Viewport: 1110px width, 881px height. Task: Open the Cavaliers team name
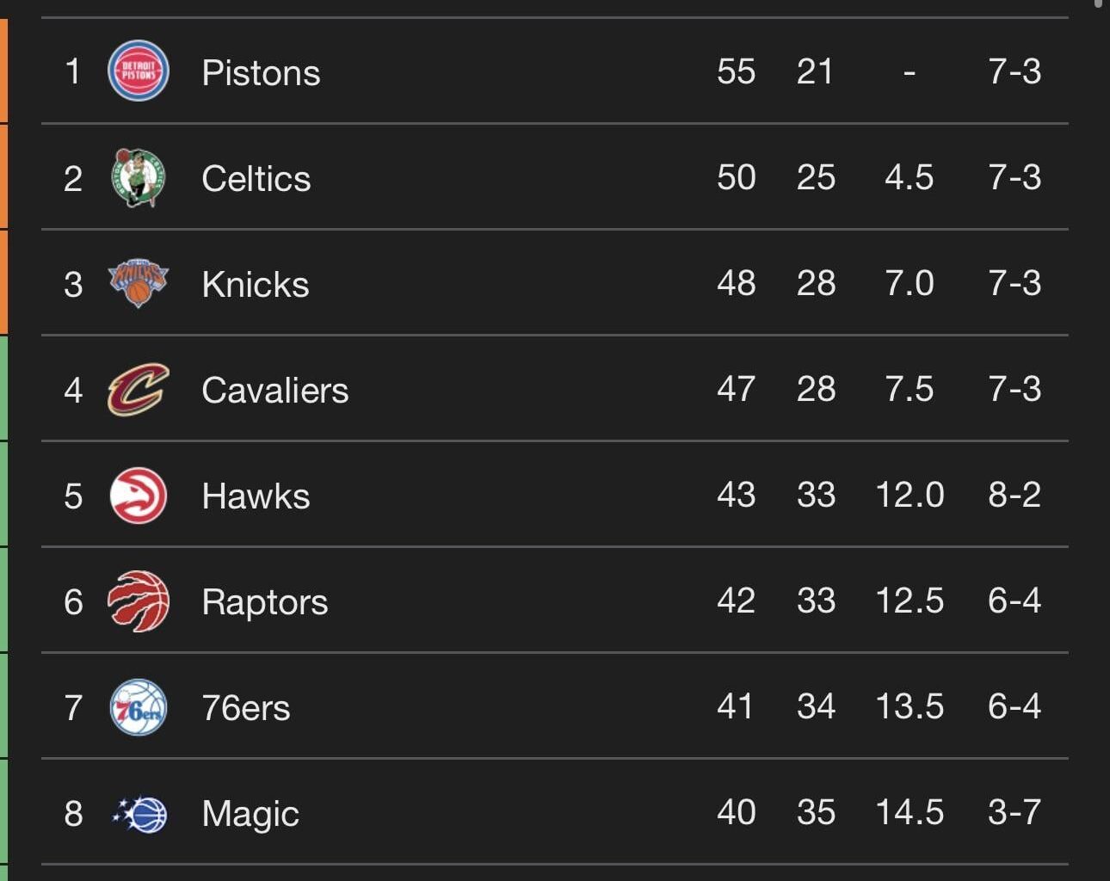(274, 389)
